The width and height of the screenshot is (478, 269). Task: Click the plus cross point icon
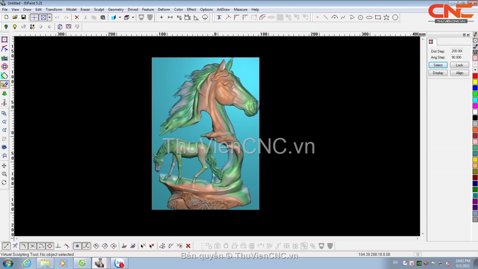pos(161,18)
